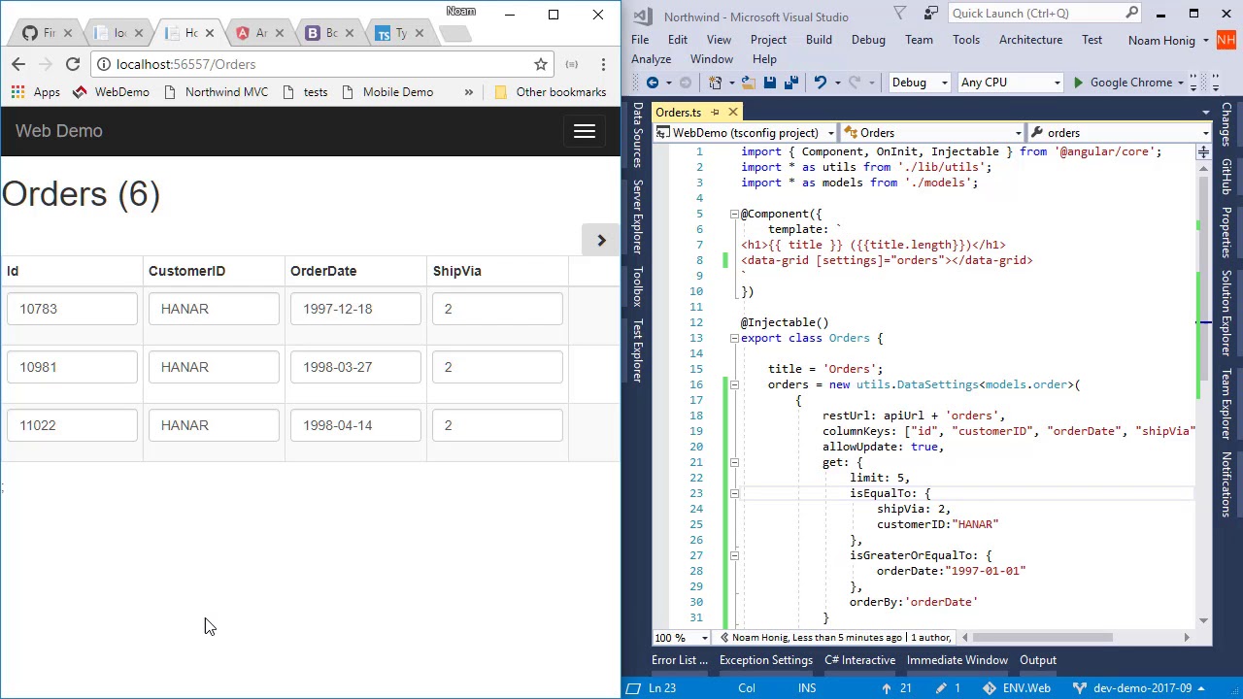Open Other bookmarks folder
Screen dimensions: 1243x699
551,92
